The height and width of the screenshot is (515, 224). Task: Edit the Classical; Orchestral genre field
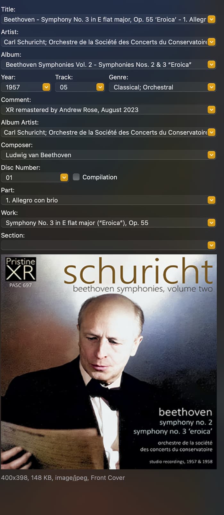coord(158,87)
